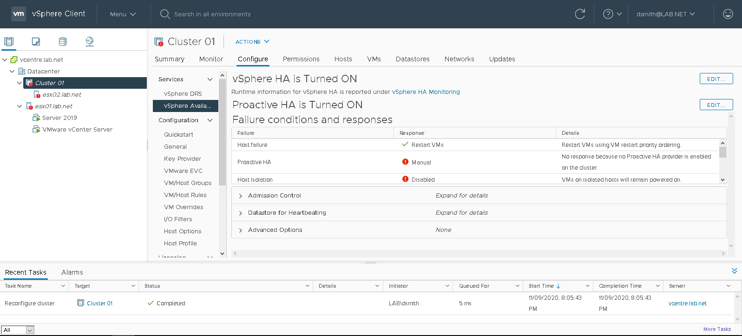Click Cluster 01 icon in Recent Tasks
Screen dimensions: 742x336
pyautogui.click(x=81, y=303)
